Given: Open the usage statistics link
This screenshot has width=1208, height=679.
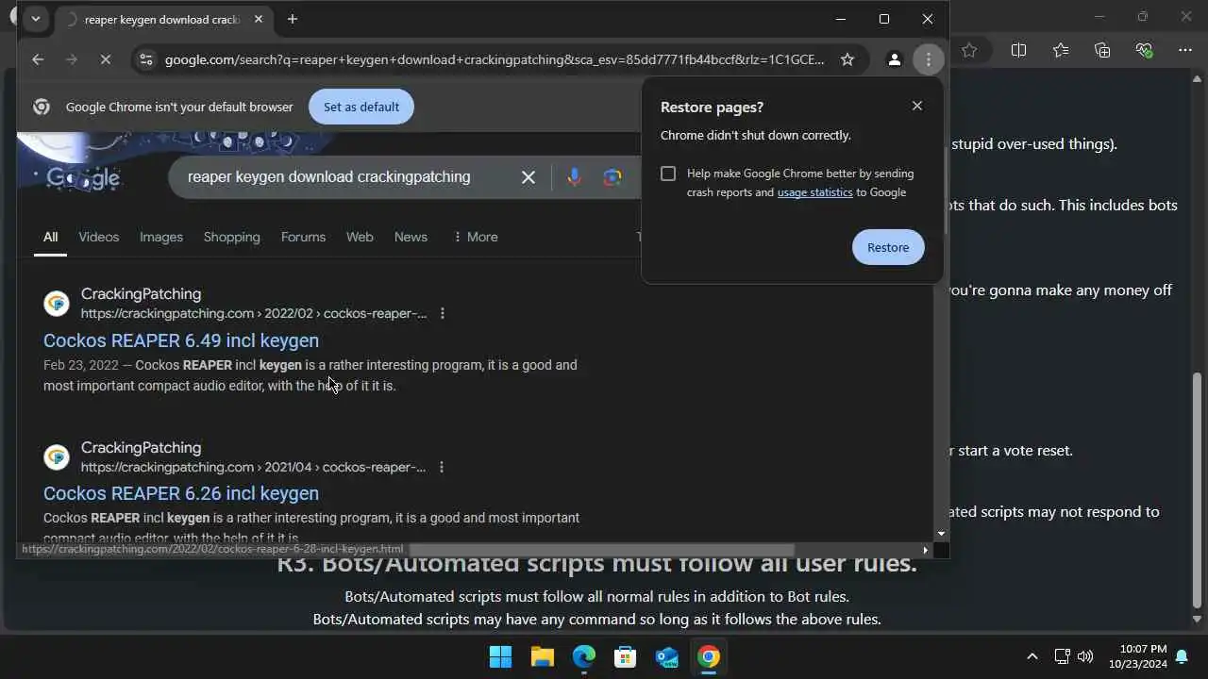Looking at the screenshot, I should (x=814, y=192).
